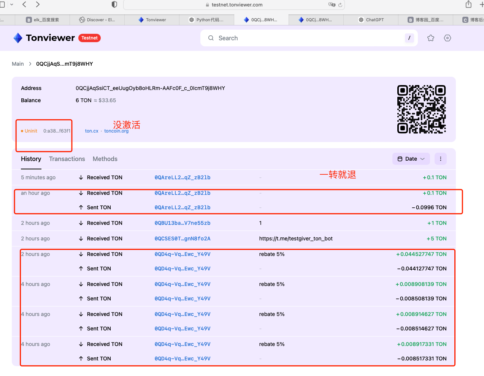The image size is (484, 376).
Task: Switch to ChatGPT browser tab
Action: tap(371, 20)
